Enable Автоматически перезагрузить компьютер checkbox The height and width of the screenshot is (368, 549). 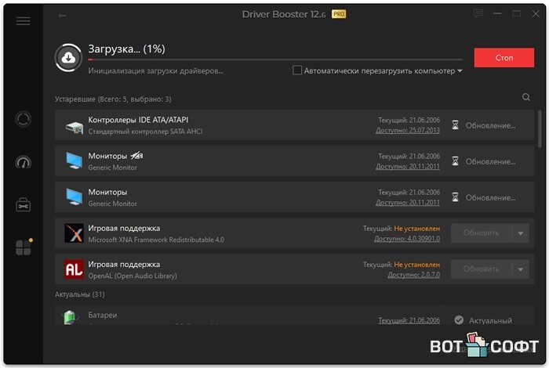[297, 70]
